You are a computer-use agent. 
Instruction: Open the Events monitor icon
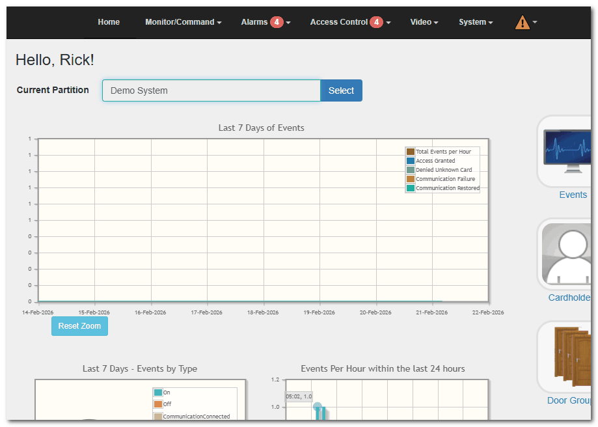coord(565,152)
